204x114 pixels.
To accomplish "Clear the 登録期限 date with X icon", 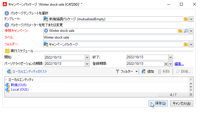I will [x=166, y=64].
